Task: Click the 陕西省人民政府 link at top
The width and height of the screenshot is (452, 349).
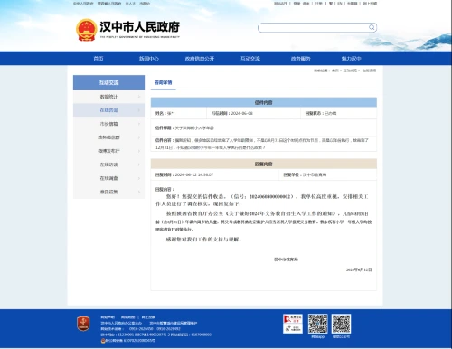Action: 109,4
